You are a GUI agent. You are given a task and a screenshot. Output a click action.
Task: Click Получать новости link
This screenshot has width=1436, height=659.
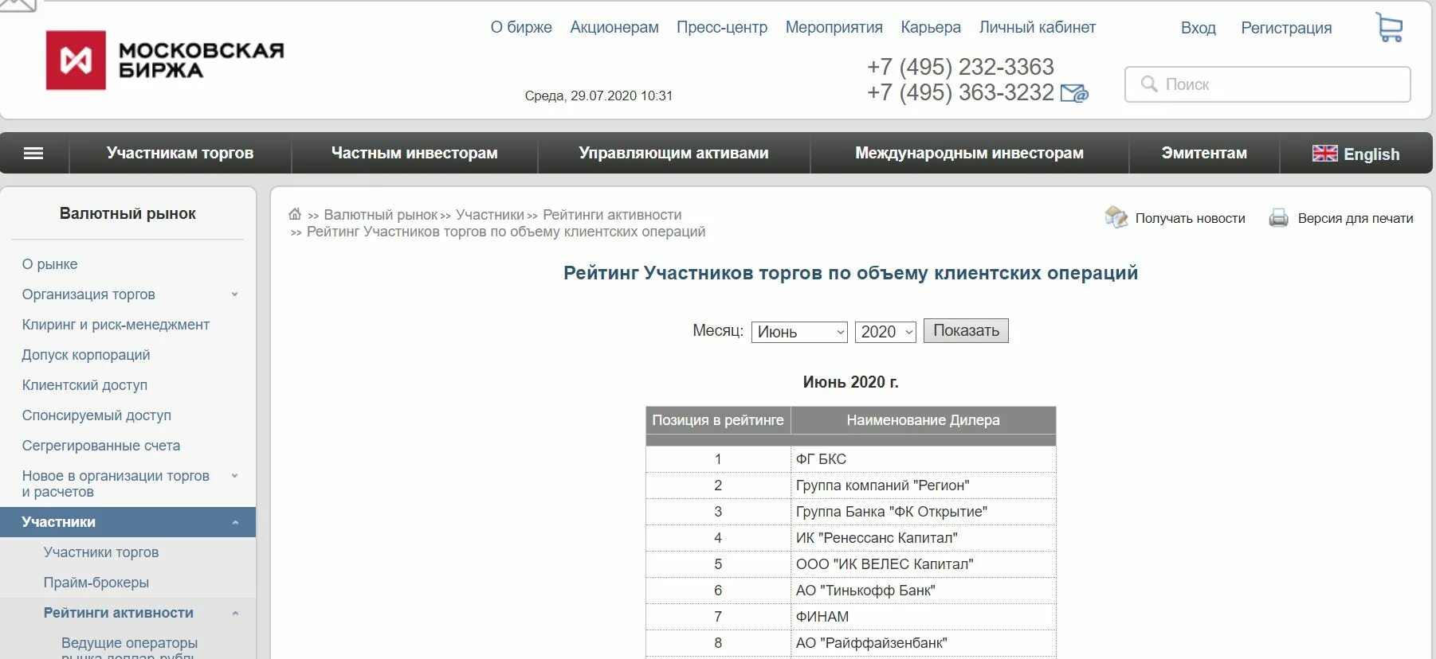click(1190, 218)
